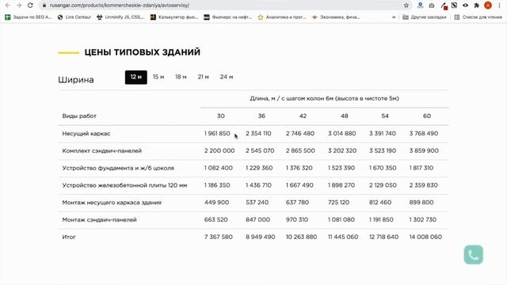The image size is (507, 285).
Task: Switch to the 21 м width tab
Action: coord(204,78)
